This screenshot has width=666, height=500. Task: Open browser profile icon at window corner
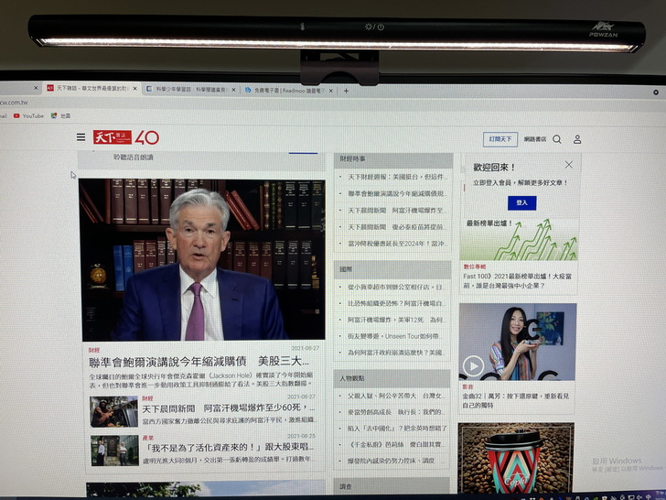tap(656, 92)
